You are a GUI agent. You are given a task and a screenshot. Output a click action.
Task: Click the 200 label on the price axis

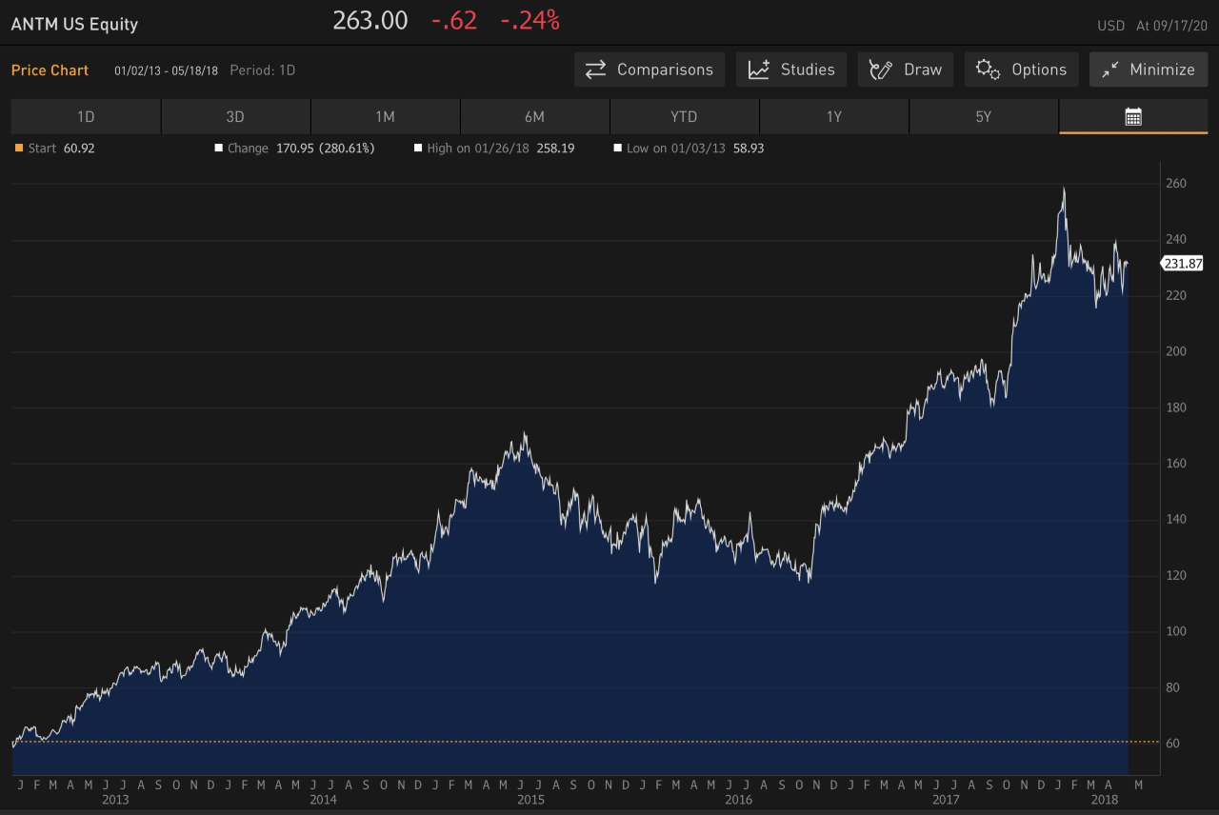point(1176,351)
